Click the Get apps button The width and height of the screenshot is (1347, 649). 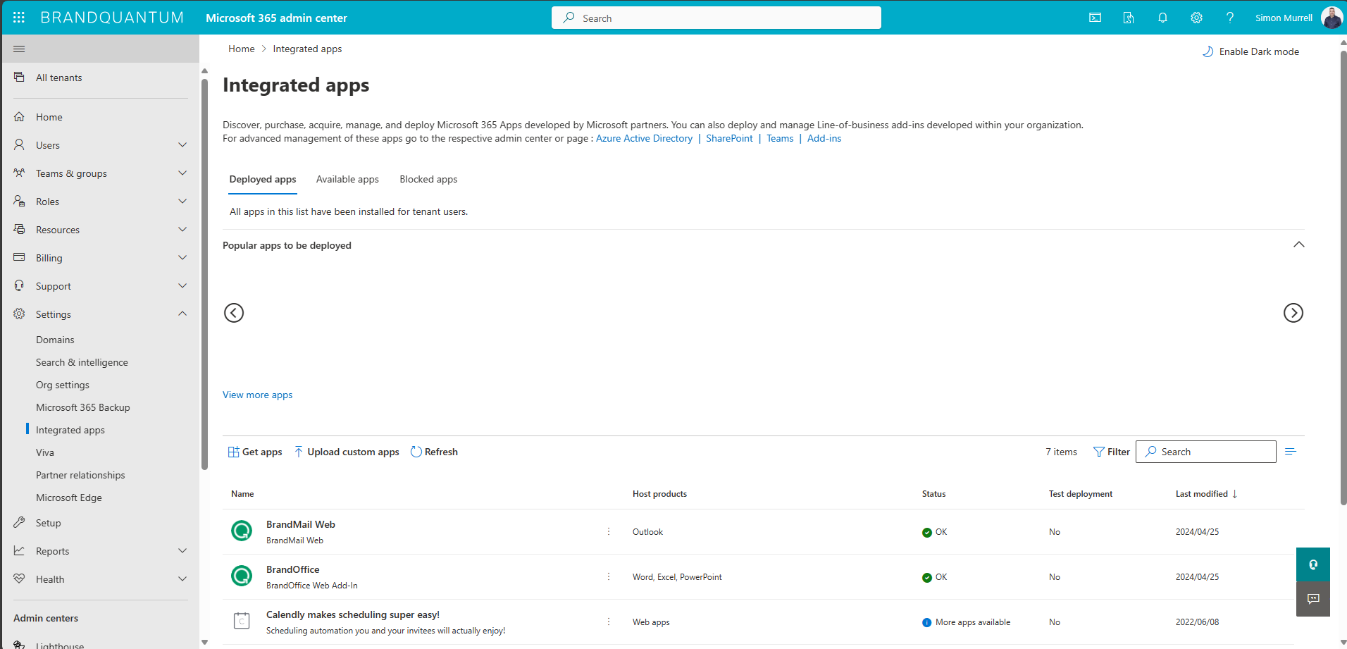(x=255, y=452)
